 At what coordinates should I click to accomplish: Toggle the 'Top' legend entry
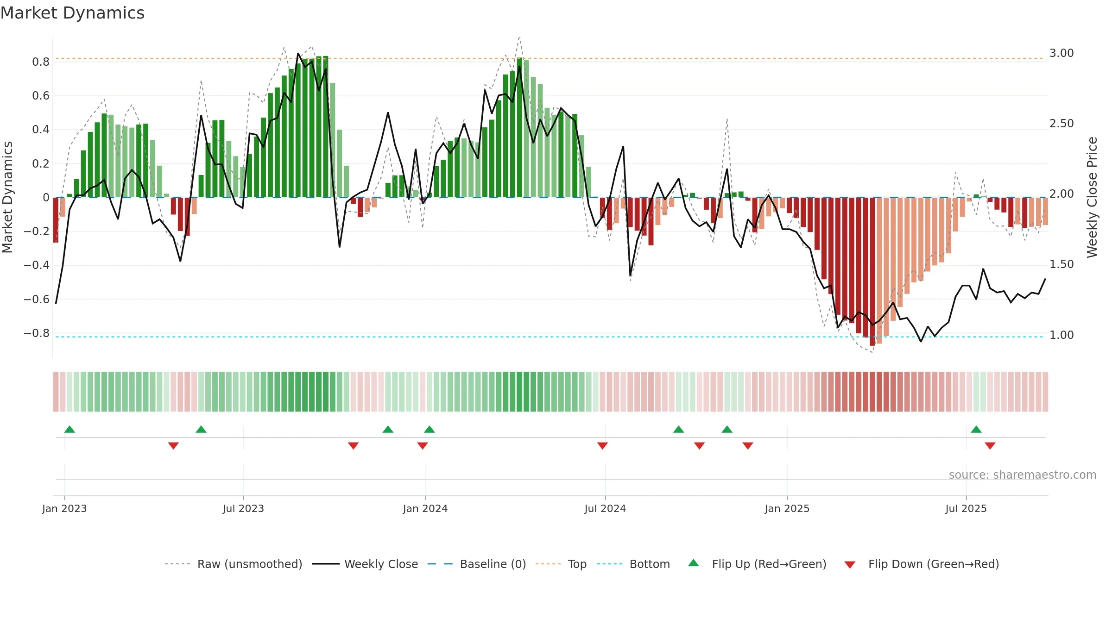577,564
